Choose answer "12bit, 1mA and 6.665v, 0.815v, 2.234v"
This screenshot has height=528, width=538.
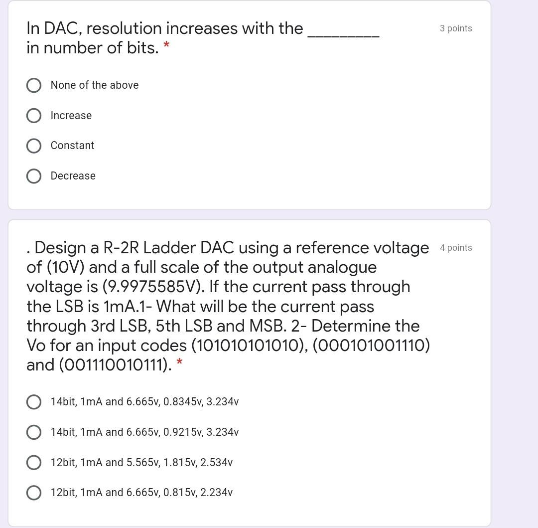[x=33, y=492]
